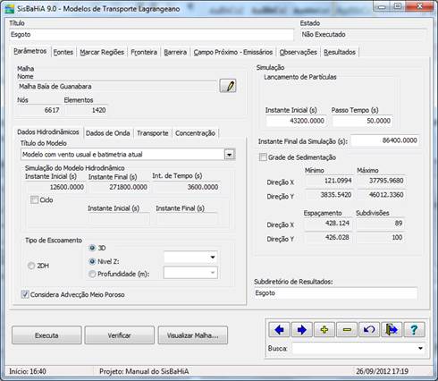The width and height of the screenshot is (438, 381).
Task: Click Instante Final da Simulação field
Action: pos(385,140)
